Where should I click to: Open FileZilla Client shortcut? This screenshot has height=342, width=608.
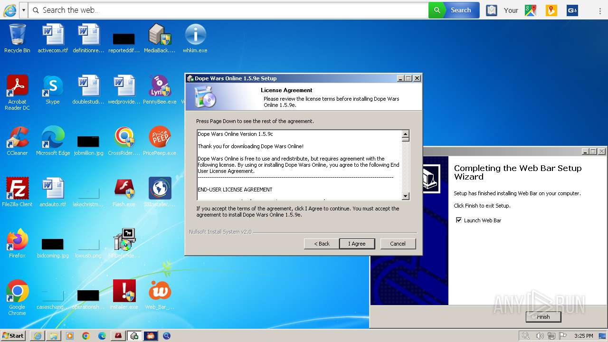[17, 189]
